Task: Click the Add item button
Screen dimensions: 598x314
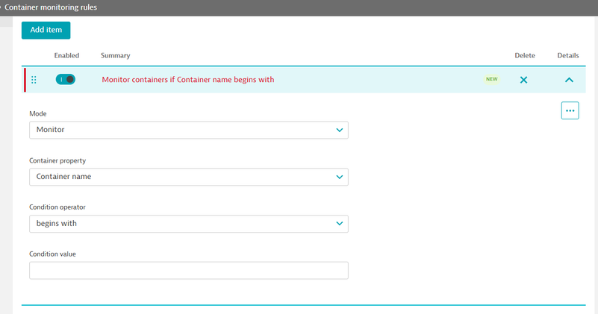Action: [46, 30]
